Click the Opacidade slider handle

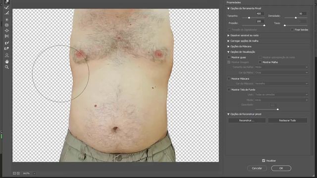(x=277, y=109)
